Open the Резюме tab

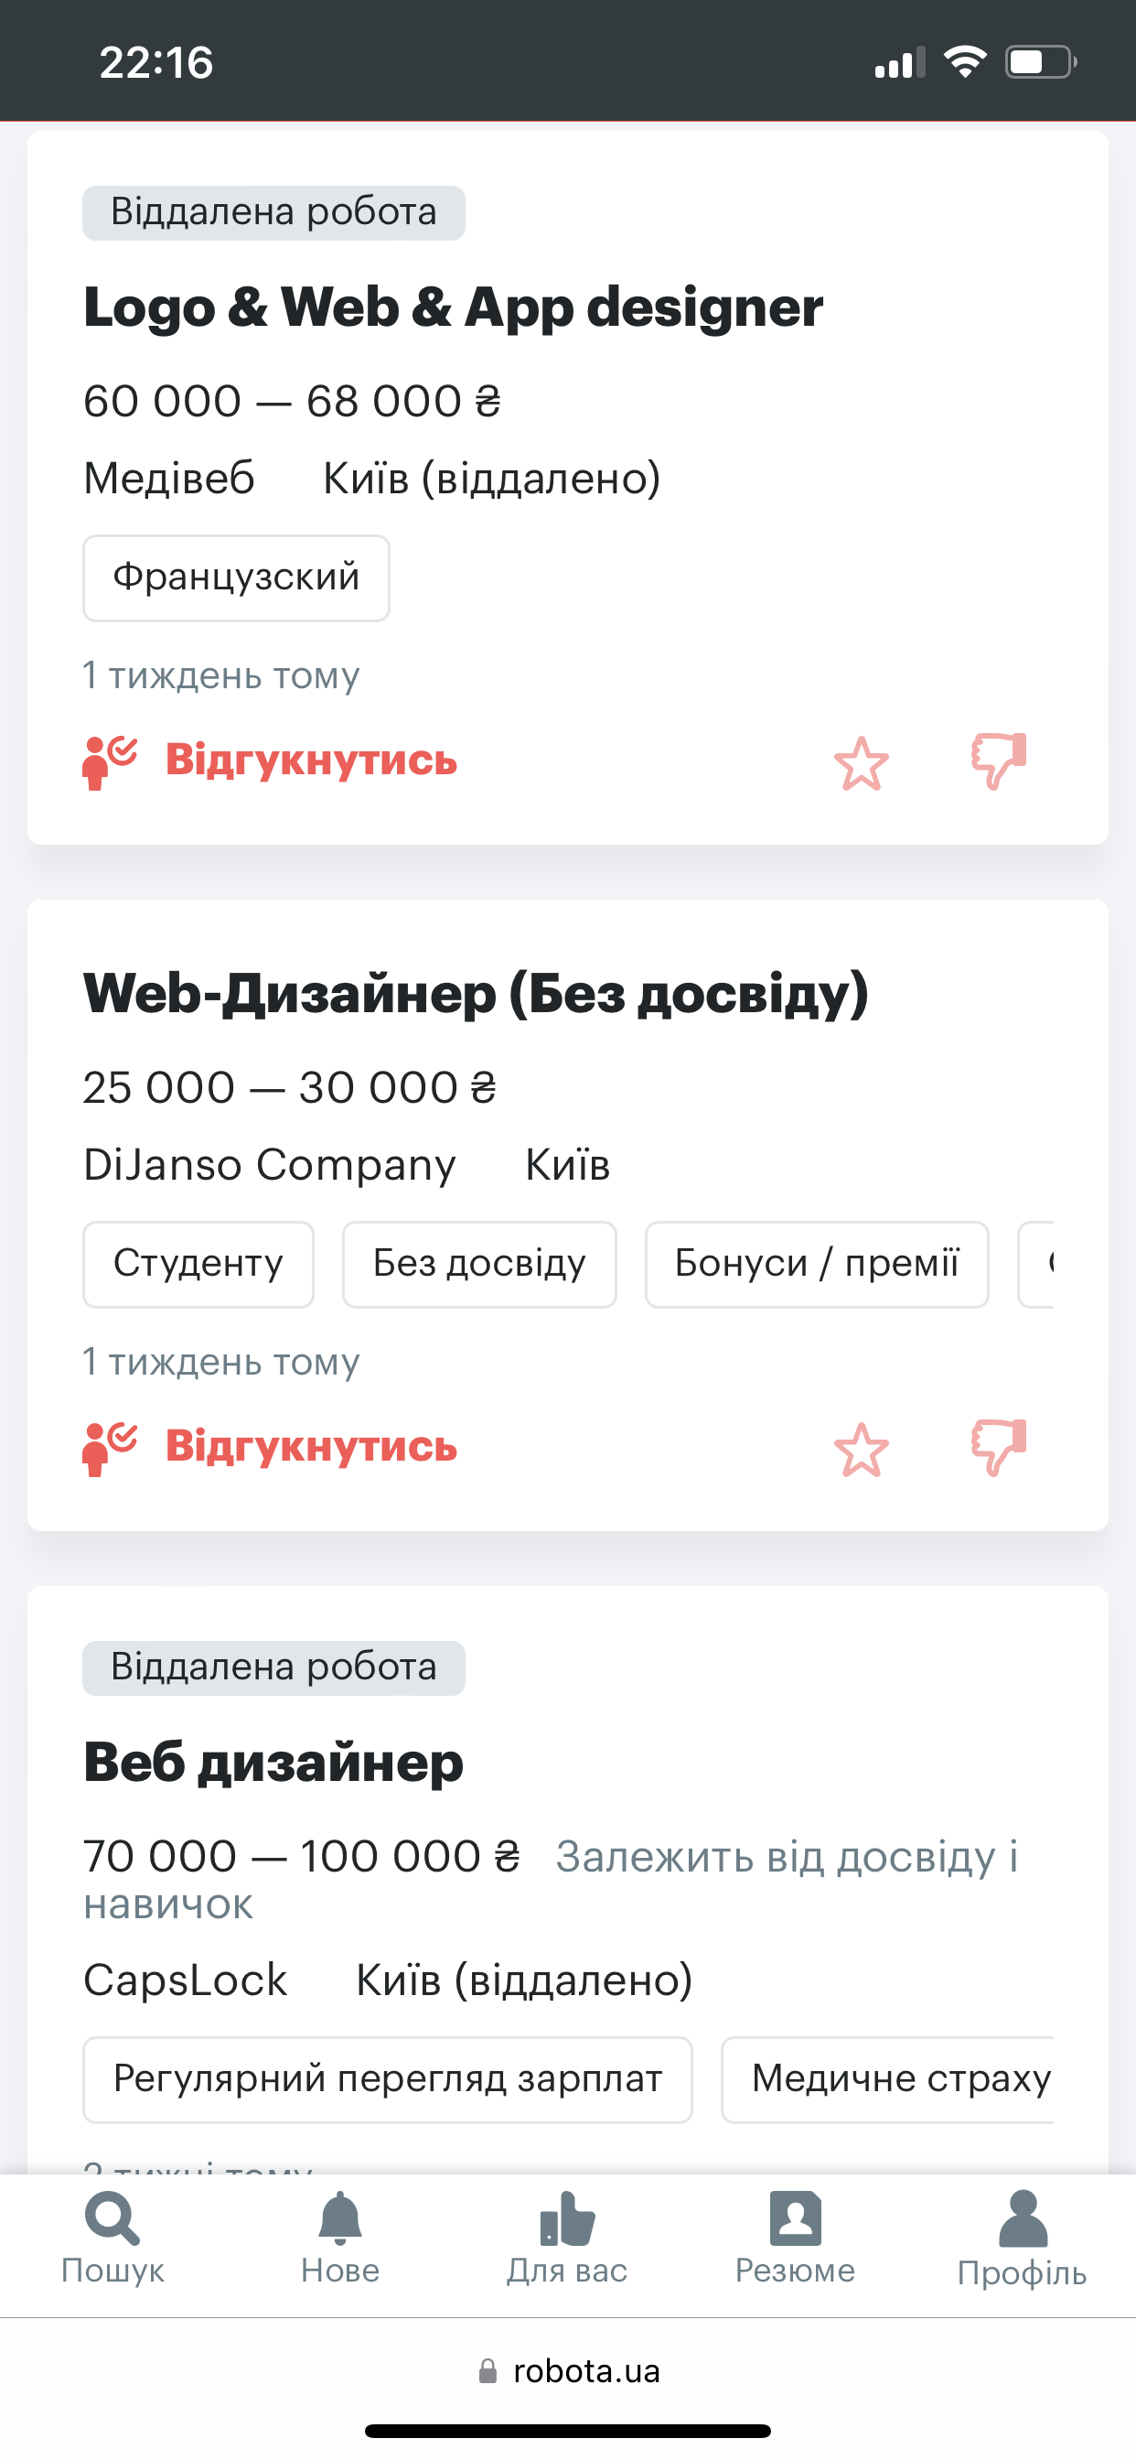794,2238
